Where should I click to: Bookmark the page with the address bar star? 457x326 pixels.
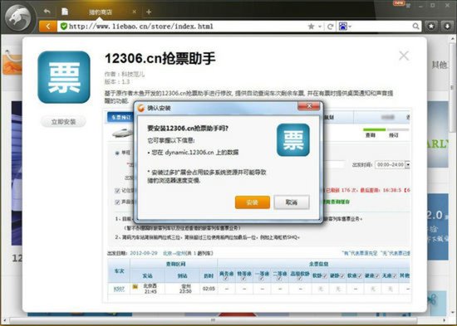[x=311, y=27]
